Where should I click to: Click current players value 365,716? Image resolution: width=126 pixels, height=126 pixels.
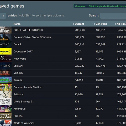[79, 44]
